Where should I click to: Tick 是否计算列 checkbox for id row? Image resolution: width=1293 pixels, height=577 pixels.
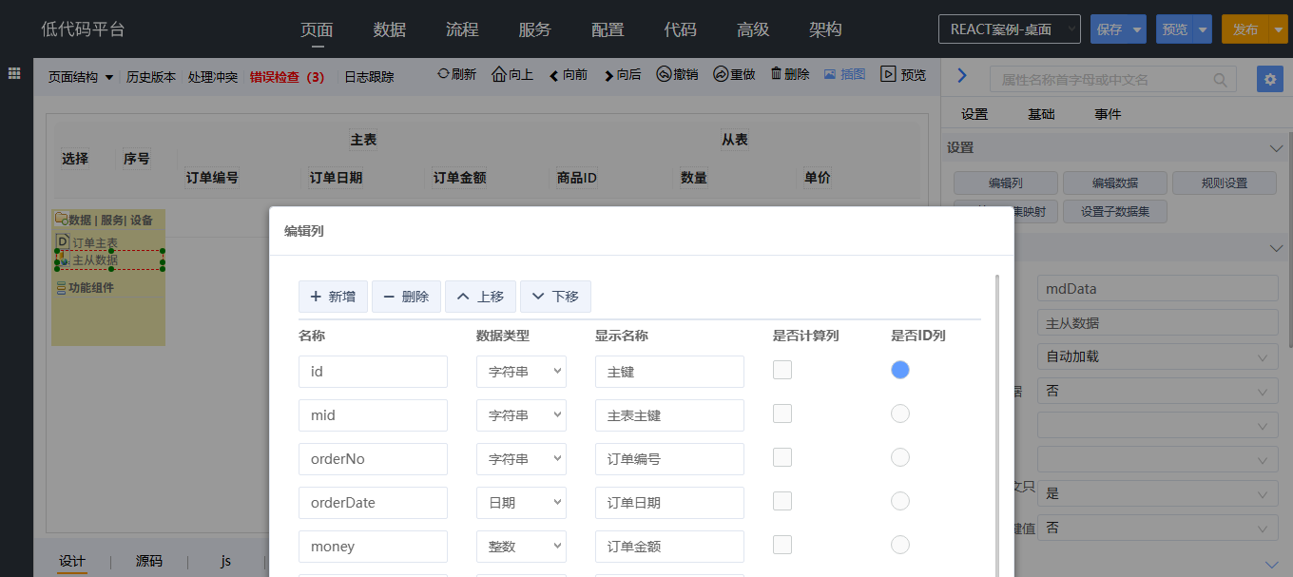(x=782, y=370)
